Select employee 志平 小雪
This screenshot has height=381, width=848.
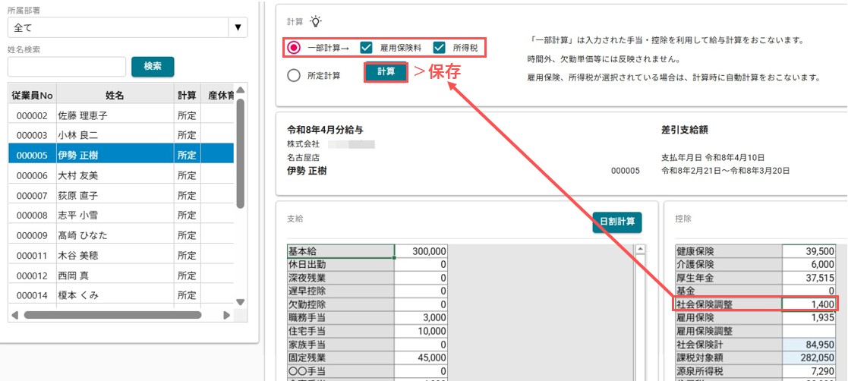coord(121,216)
